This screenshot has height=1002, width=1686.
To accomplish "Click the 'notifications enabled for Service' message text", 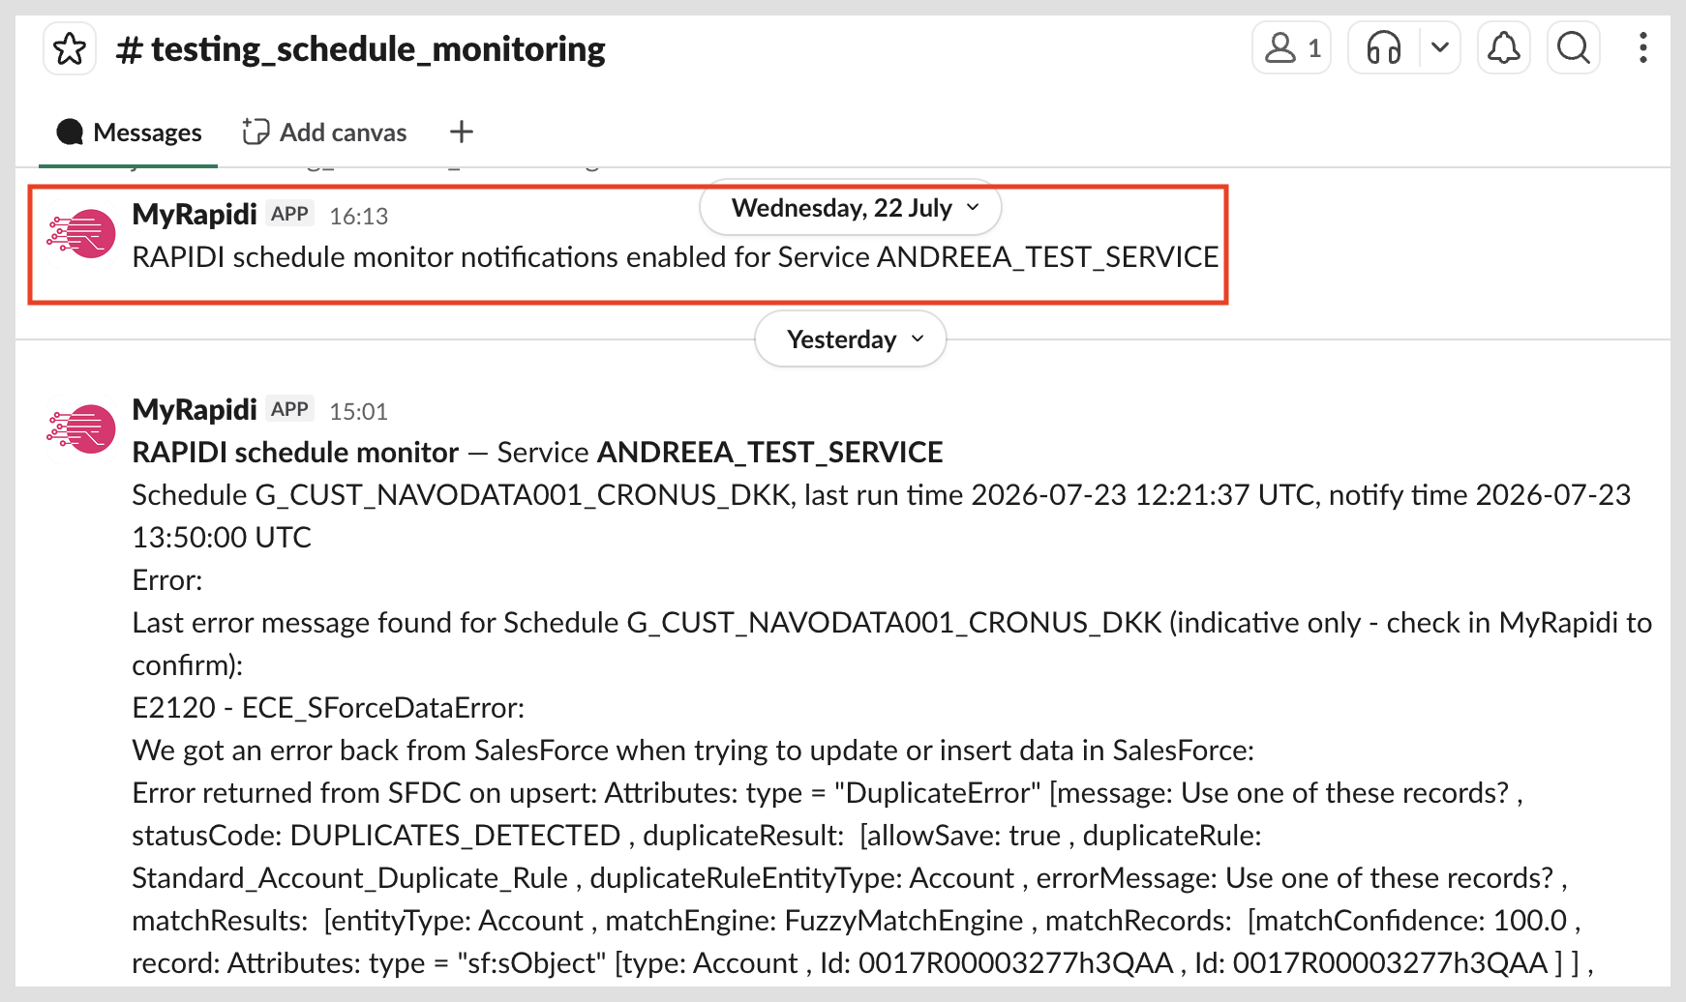I will [x=676, y=257].
